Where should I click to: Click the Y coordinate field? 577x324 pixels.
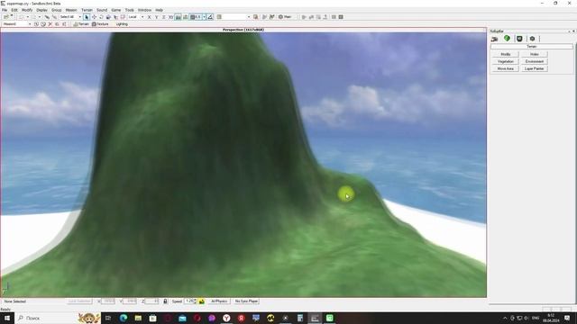(130, 301)
